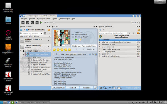Expand the JetFlash Transcend collection
Screen dimensions: 167x104
[x=48, y=40]
